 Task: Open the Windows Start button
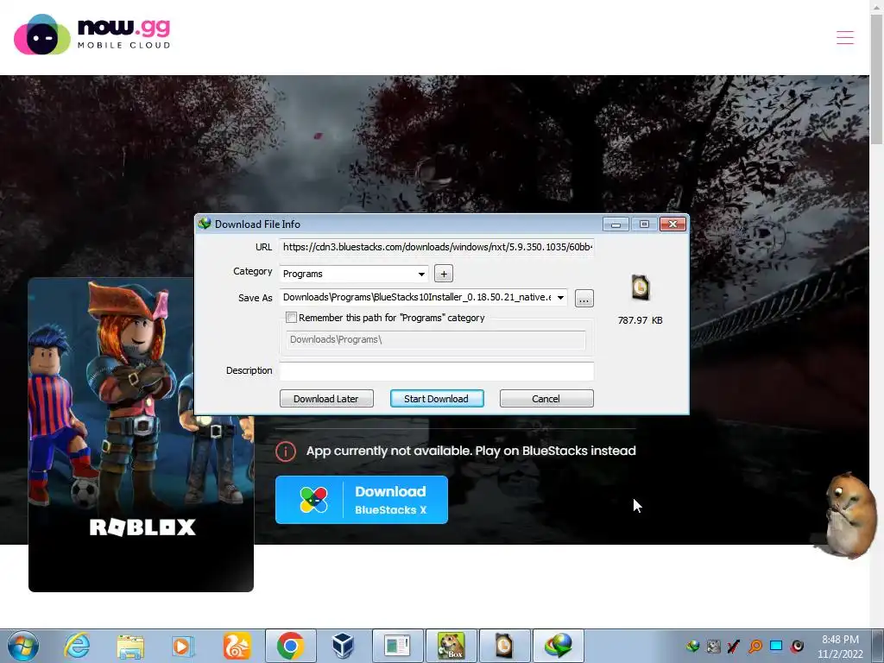[23, 646]
